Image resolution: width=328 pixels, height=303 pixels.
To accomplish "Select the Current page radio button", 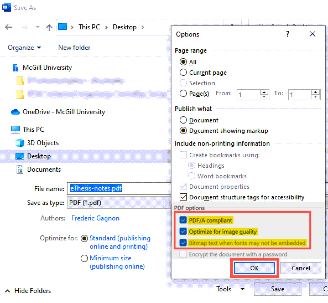I will coord(183,73).
